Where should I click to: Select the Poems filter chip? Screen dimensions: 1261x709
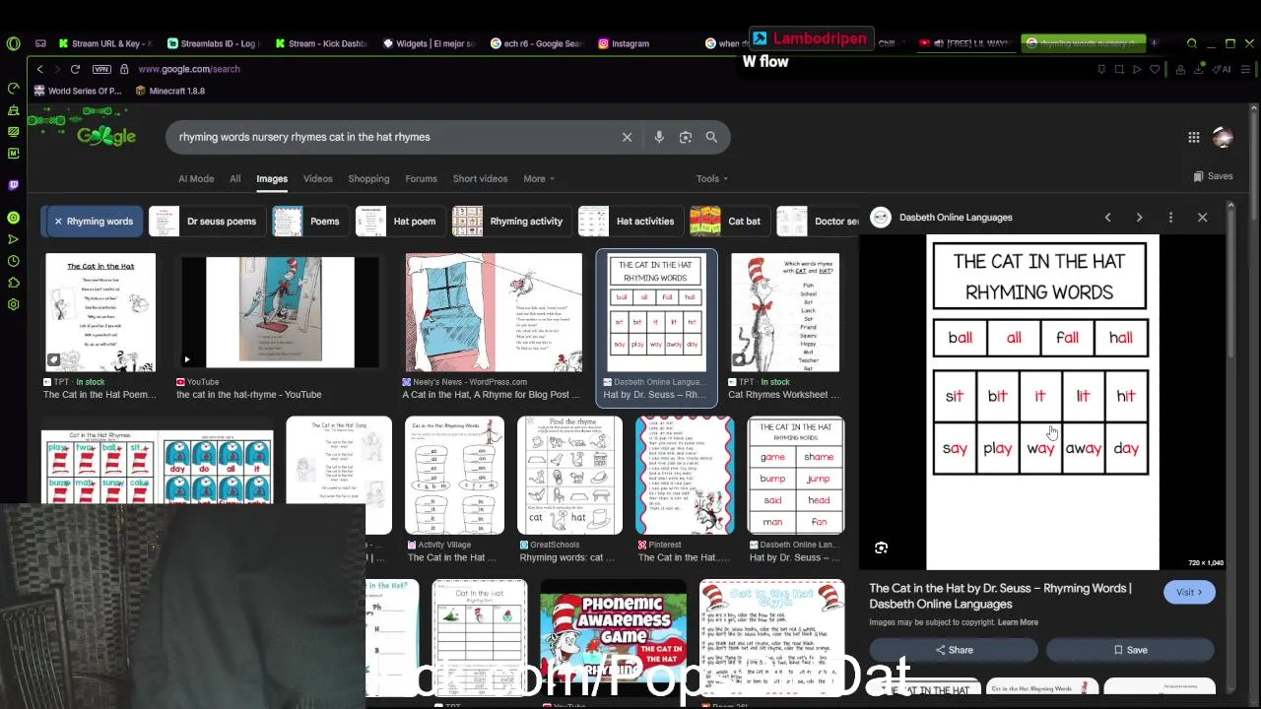309,222
